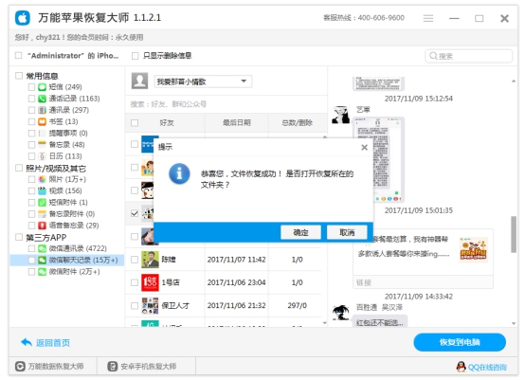
Task: Click the 返回首页 back arrow icon
Action: click(27, 342)
